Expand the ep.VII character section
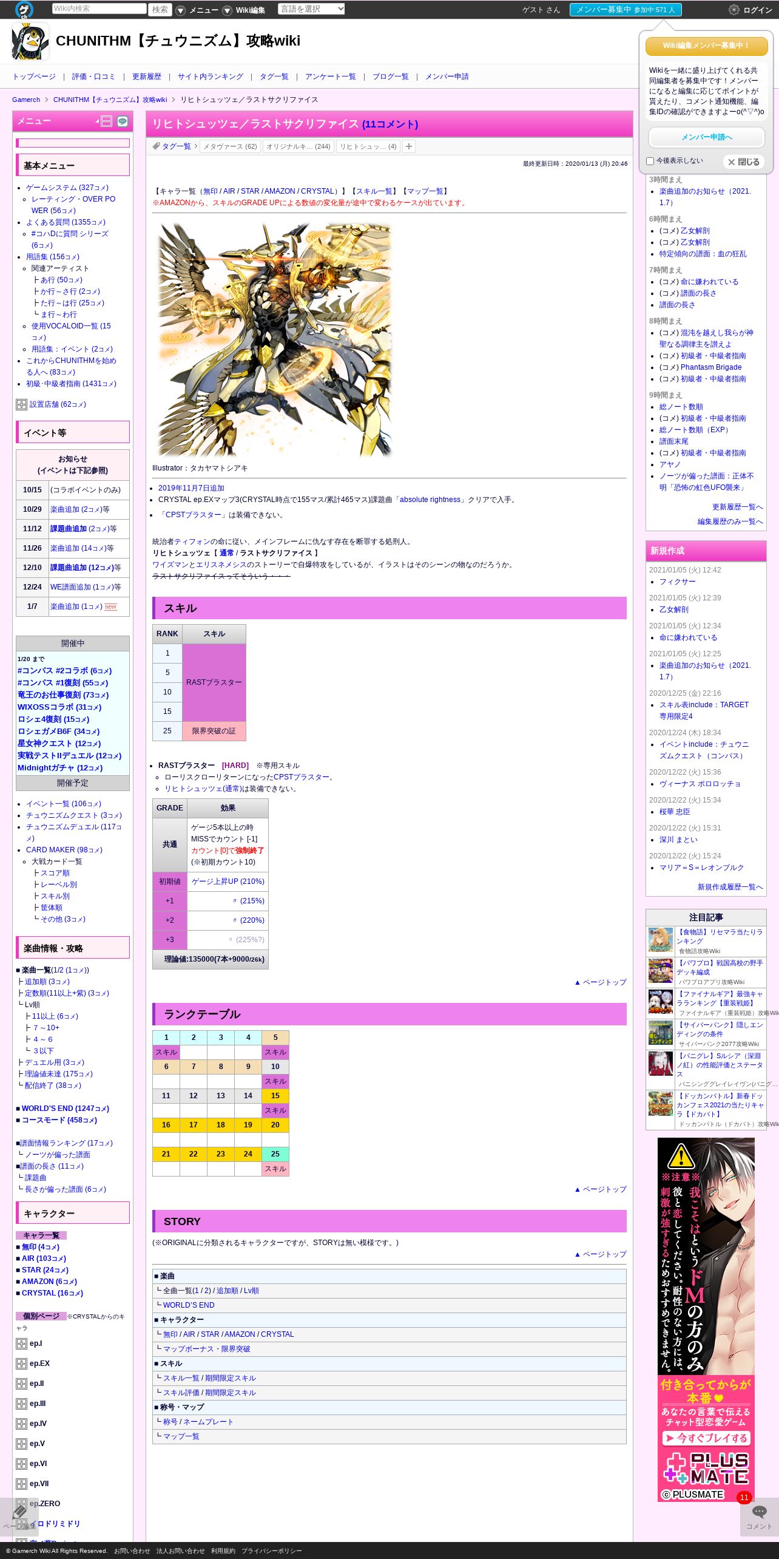 point(21,1484)
